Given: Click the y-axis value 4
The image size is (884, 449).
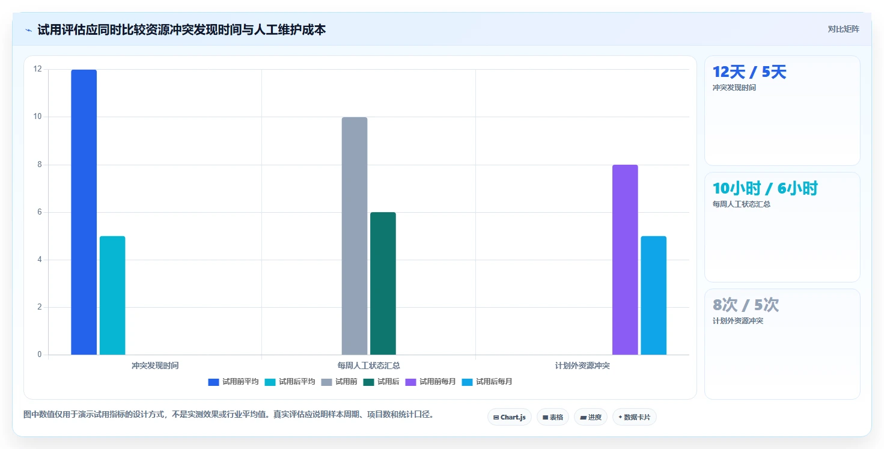Looking at the screenshot, I should point(40,260).
